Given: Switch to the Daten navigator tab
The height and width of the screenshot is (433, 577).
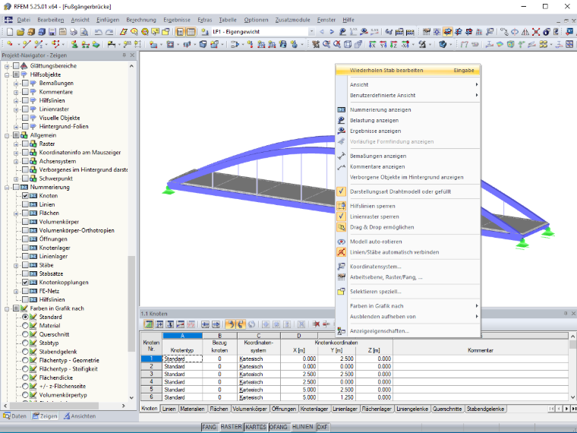Looking at the screenshot, I should click(x=15, y=416).
